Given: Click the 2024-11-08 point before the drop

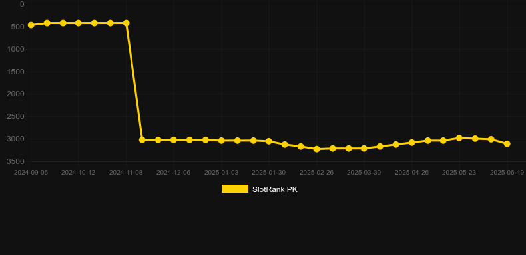Looking at the screenshot, I should click(127, 23).
